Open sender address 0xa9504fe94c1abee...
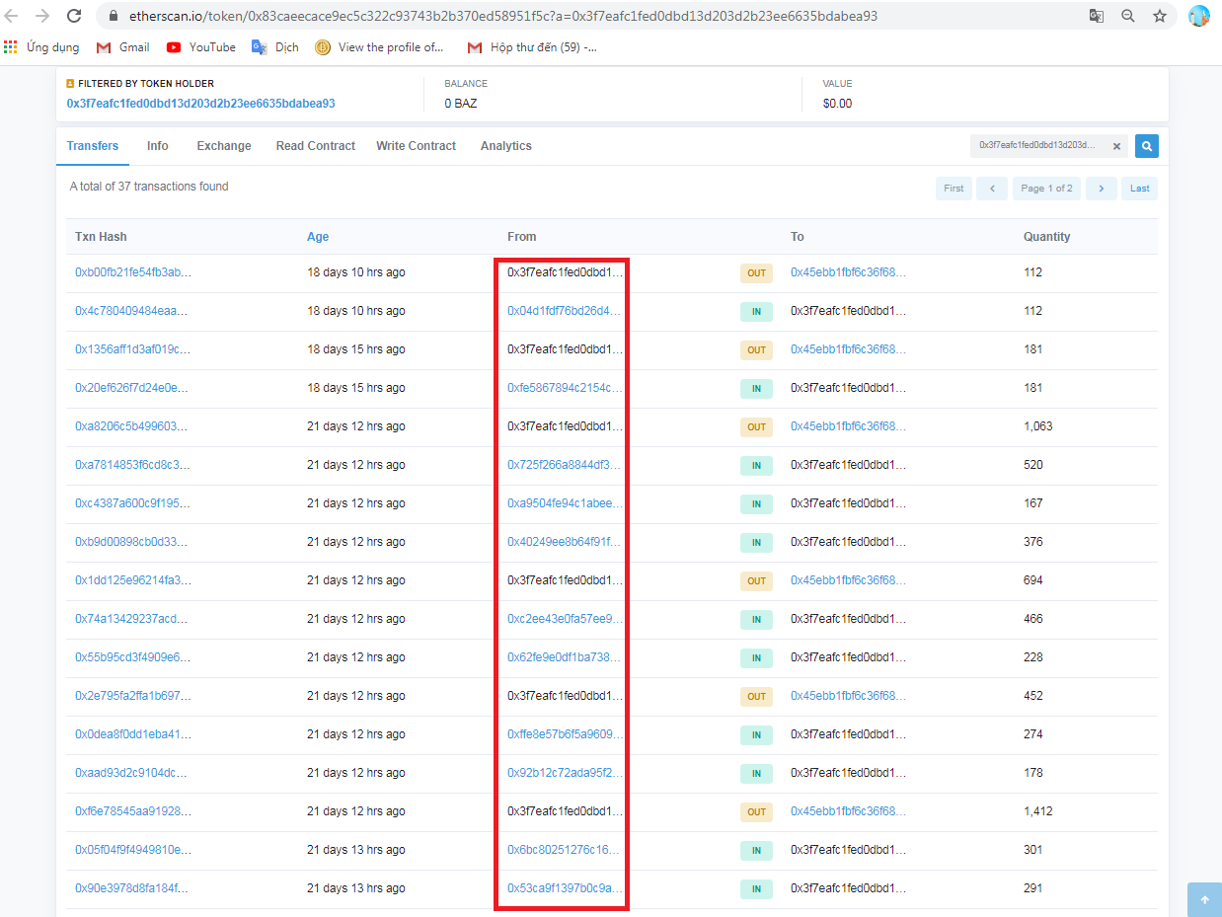1222x917 pixels. pos(566,503)
